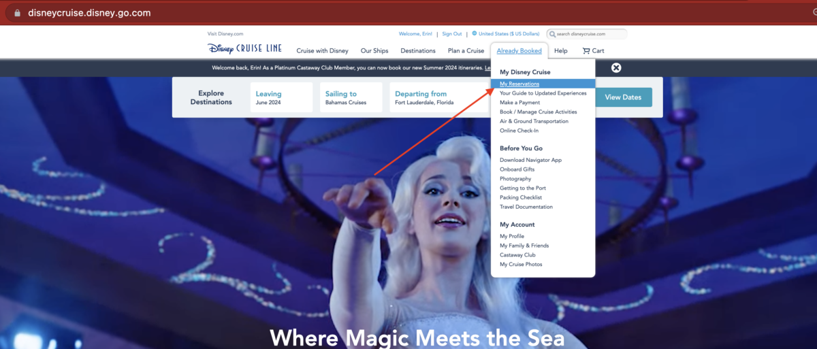Close the welcome back banner
The image size is (817, 349).
pyautogui.click(x=616, y=67)
